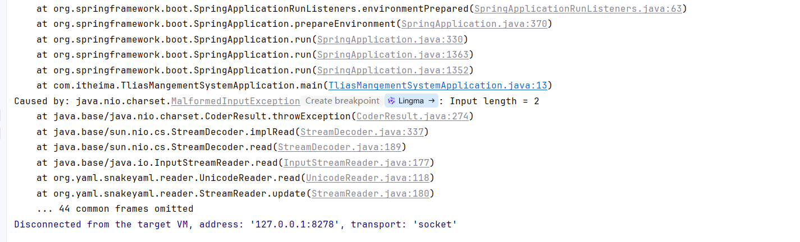This screenshot has height=242, width=800.
Task: Click the Create breakpoint inlay hint
Action: pyautogui.click(x=342, y=101)
